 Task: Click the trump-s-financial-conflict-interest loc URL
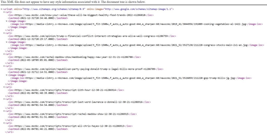(91, 36)
